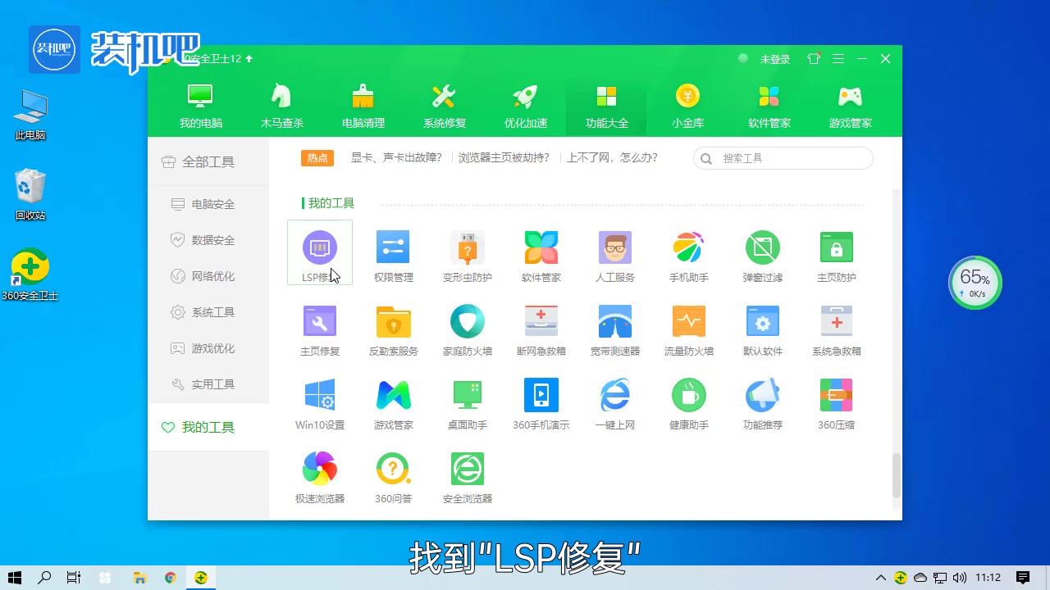
Task: Launch 权限管理 tool
Action: [x=393, y=248]
